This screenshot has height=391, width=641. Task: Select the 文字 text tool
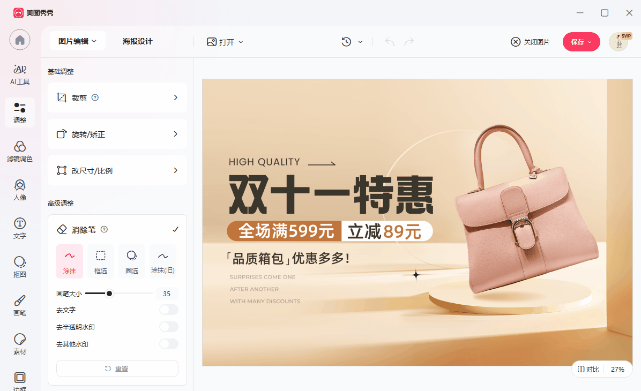click(20, 228)
